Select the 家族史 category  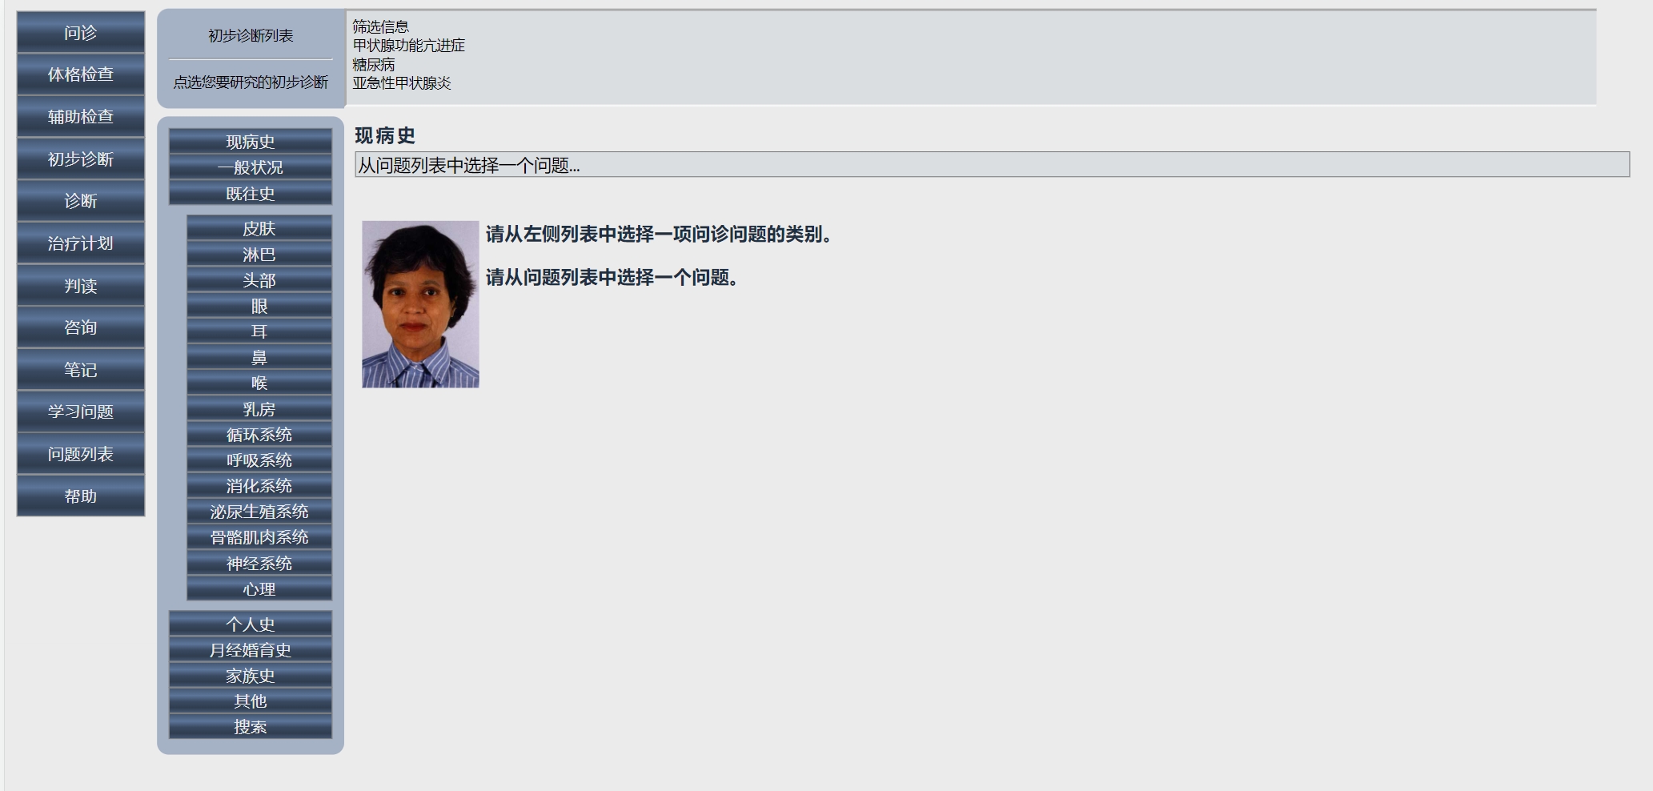pos(251,676)
